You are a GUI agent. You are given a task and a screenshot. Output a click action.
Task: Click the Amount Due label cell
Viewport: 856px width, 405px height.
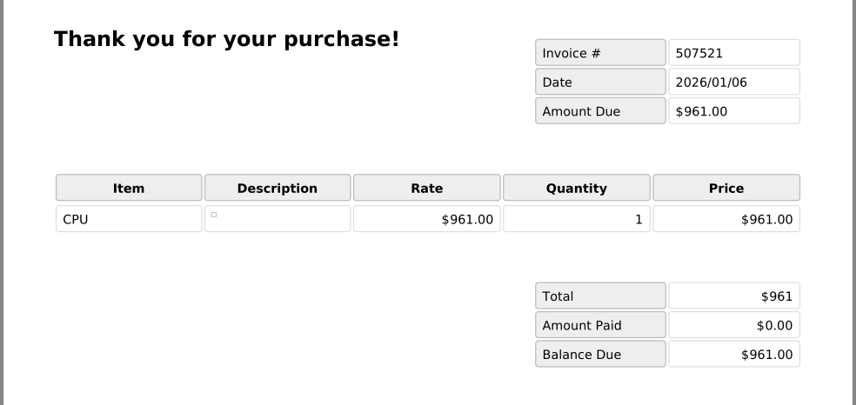click(x=600, y=111)
